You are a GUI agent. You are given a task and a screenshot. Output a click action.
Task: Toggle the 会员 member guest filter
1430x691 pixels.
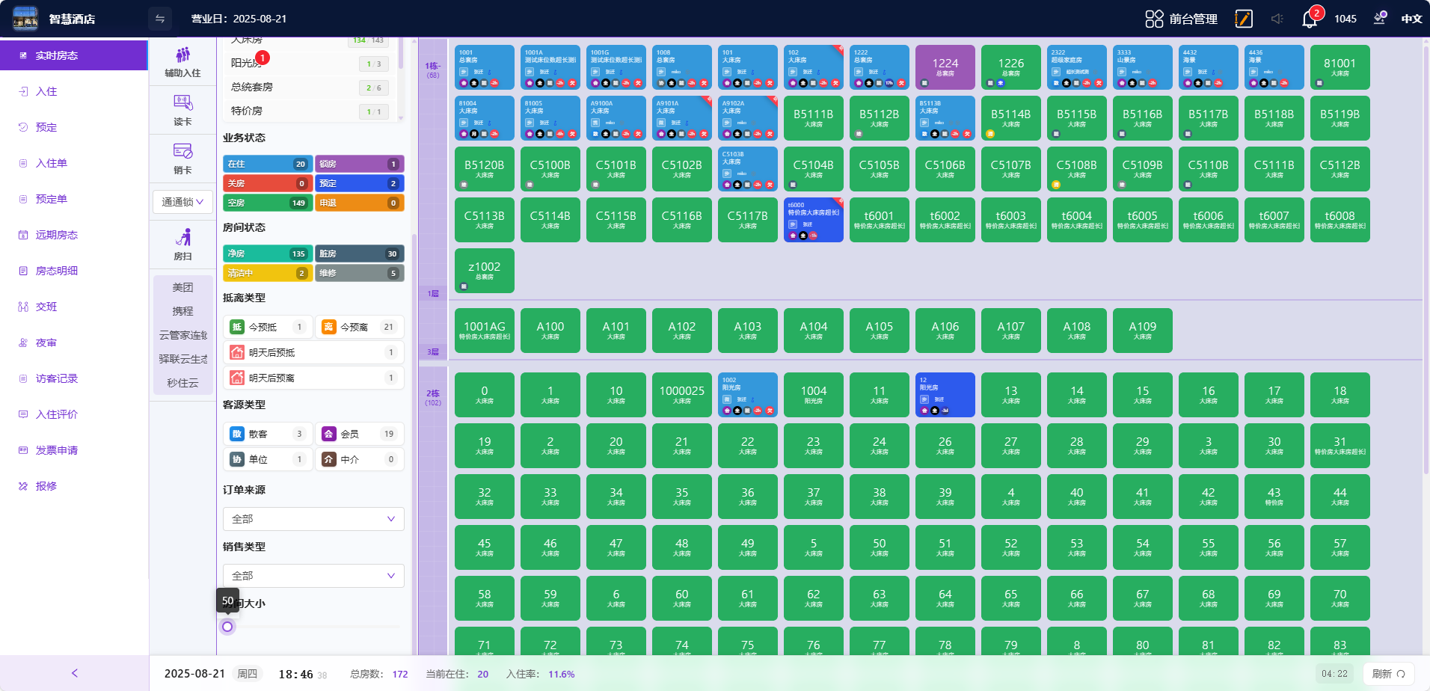point(359,434)
